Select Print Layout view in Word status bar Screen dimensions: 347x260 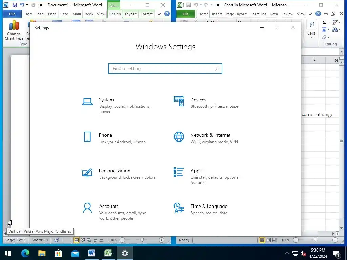pyautogui.click(x=76, y=240)
